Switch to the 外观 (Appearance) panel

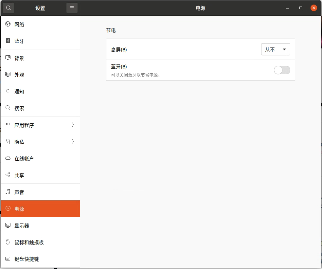click(x=8, y=75)
